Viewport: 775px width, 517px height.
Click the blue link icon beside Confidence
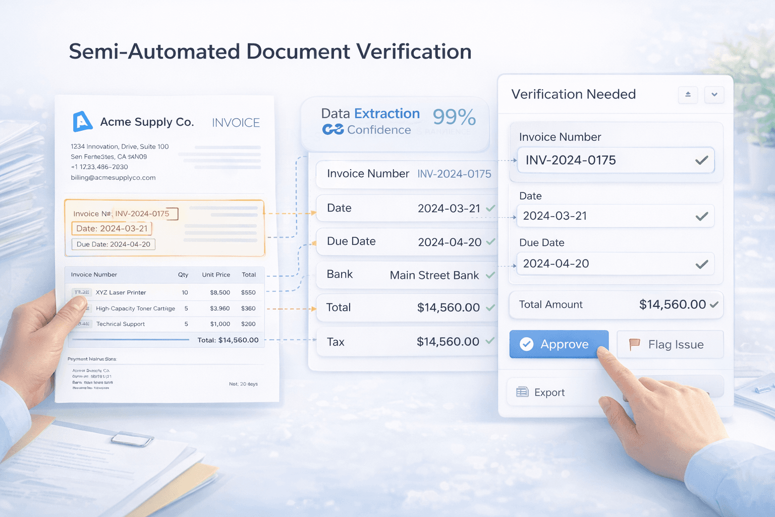333,130
